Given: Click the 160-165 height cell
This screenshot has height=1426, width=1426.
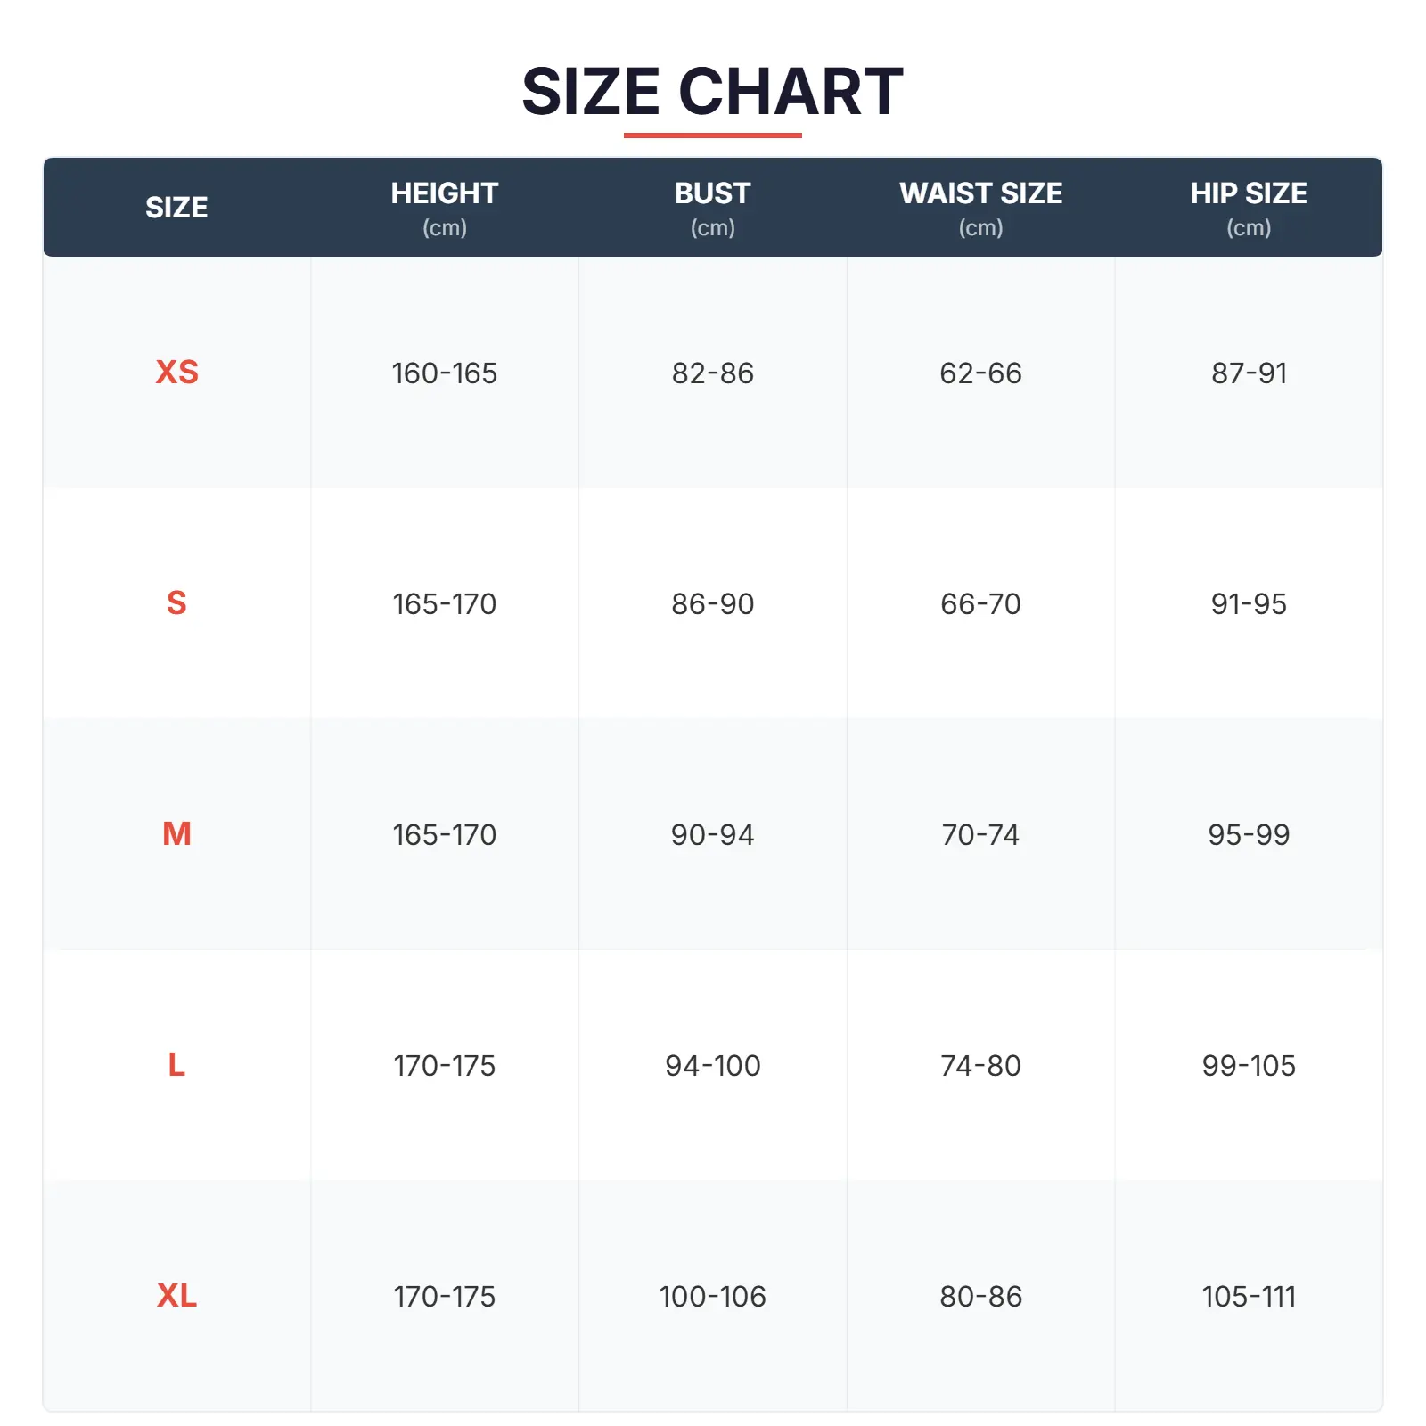Looking at the screenshot, I should coord(444,373).
